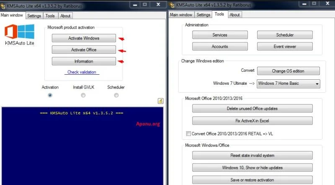Click right window title bar app icon
Image resolution: width=335 pixels, height=185 pixels.
[x=172, y=5]
